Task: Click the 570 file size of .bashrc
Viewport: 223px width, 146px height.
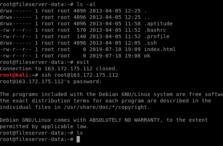Action: coord(81,30)
